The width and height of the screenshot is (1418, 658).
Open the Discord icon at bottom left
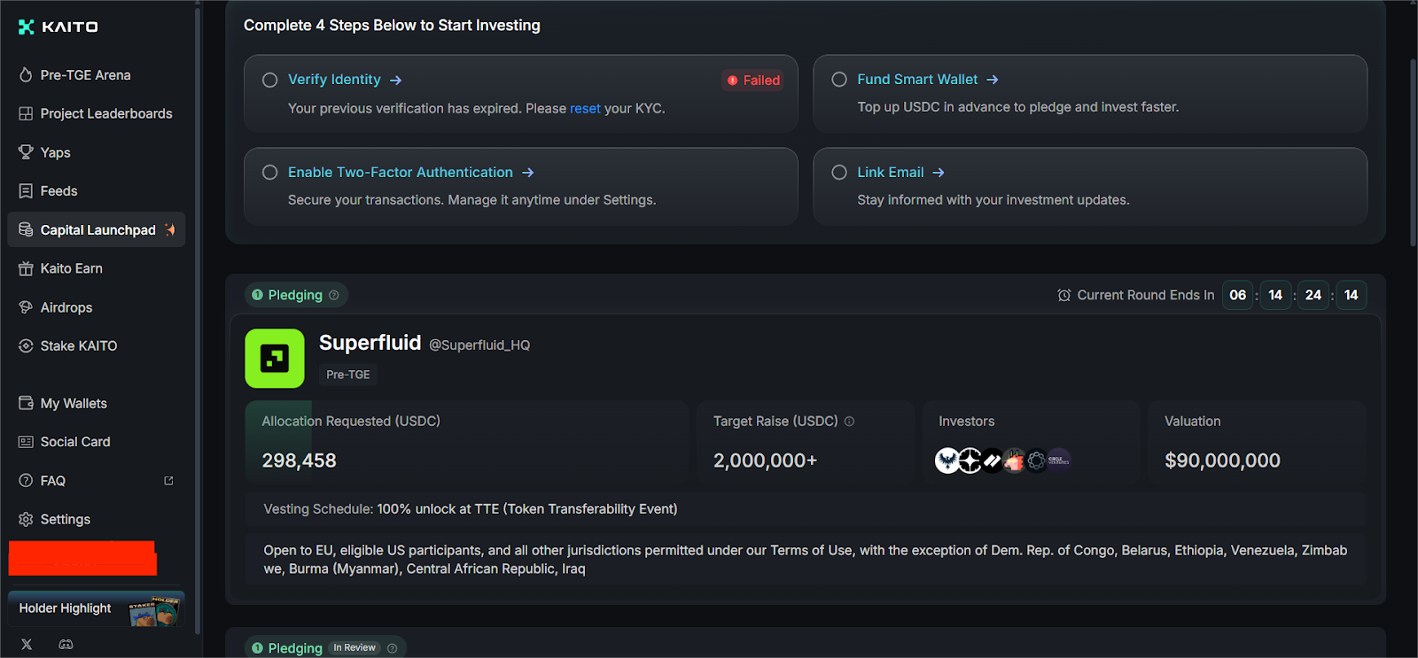click(66, 644)
